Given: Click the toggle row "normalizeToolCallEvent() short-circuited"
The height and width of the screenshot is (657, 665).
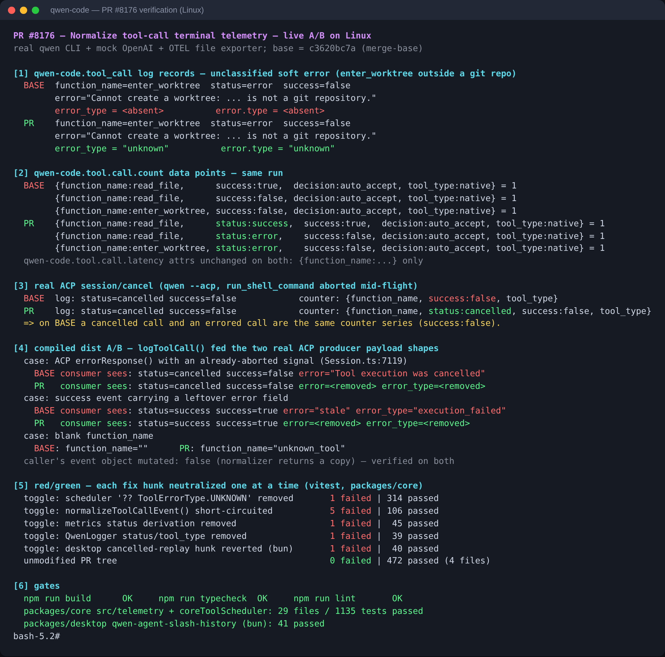Looking at the screenshot, I should (x=231, y=511).
